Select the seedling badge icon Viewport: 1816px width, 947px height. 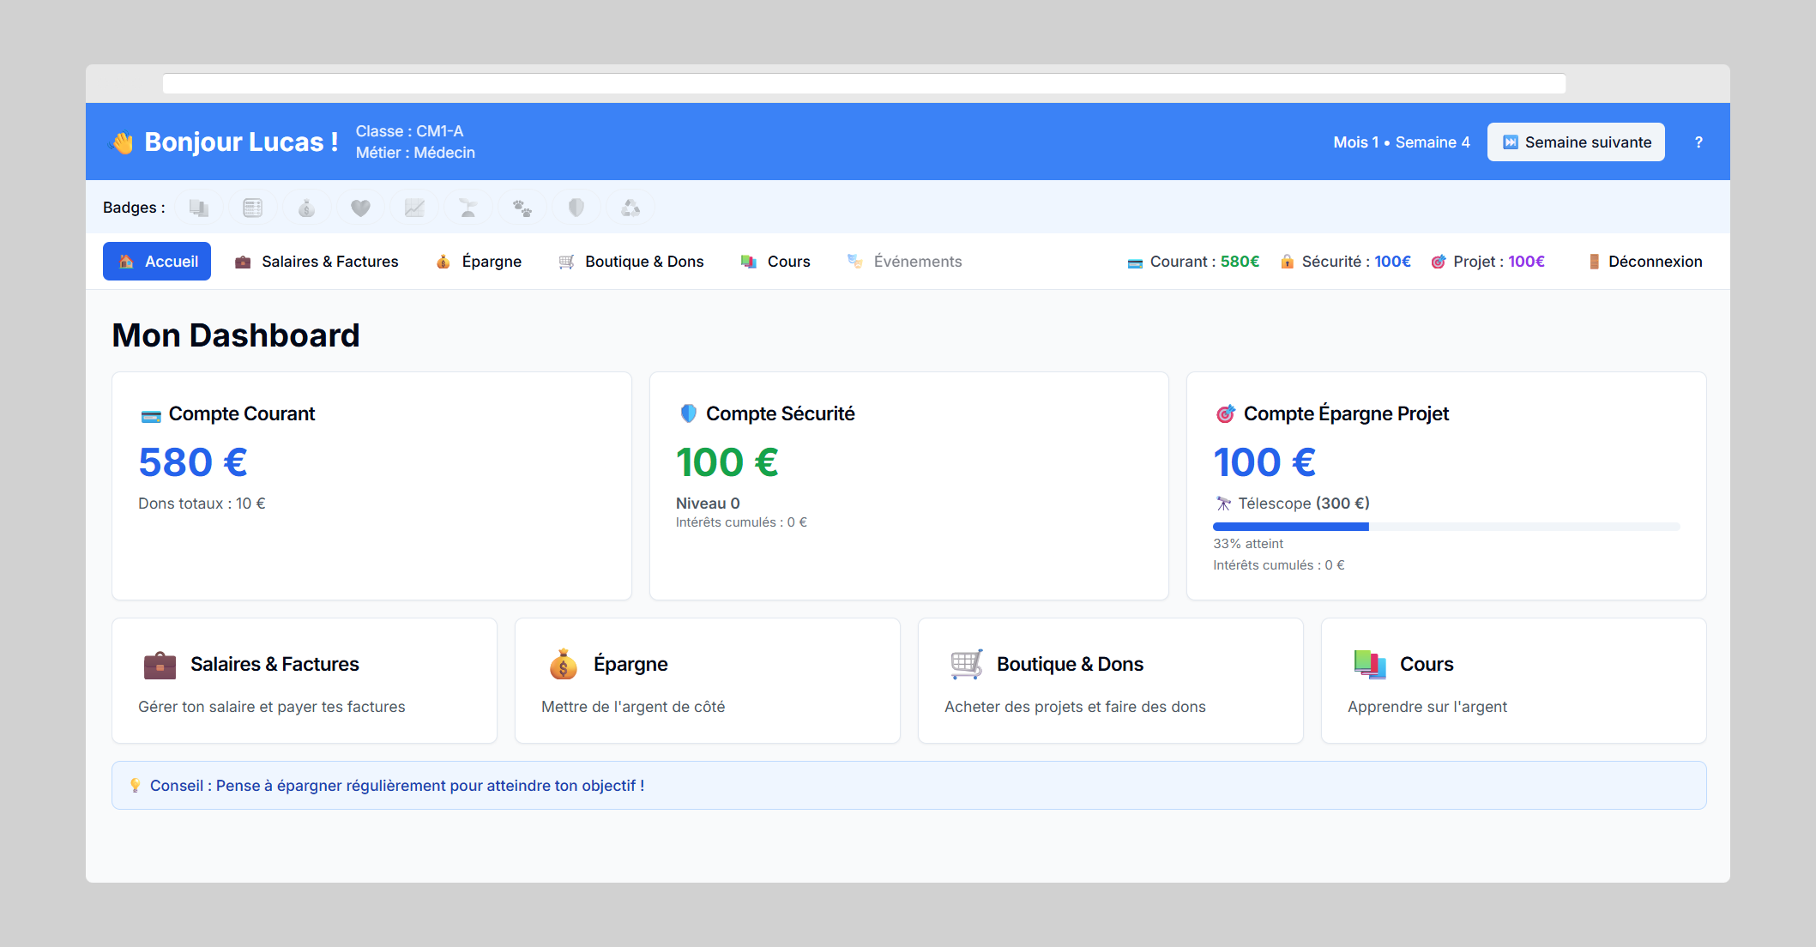click(x=468, y=207)
